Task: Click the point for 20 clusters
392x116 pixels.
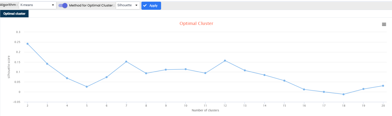Action: [x=383, y=86]
